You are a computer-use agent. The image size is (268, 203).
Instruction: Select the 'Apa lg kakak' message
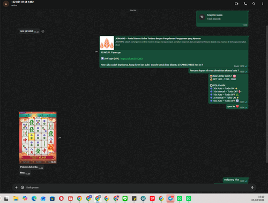coord(29,31)
